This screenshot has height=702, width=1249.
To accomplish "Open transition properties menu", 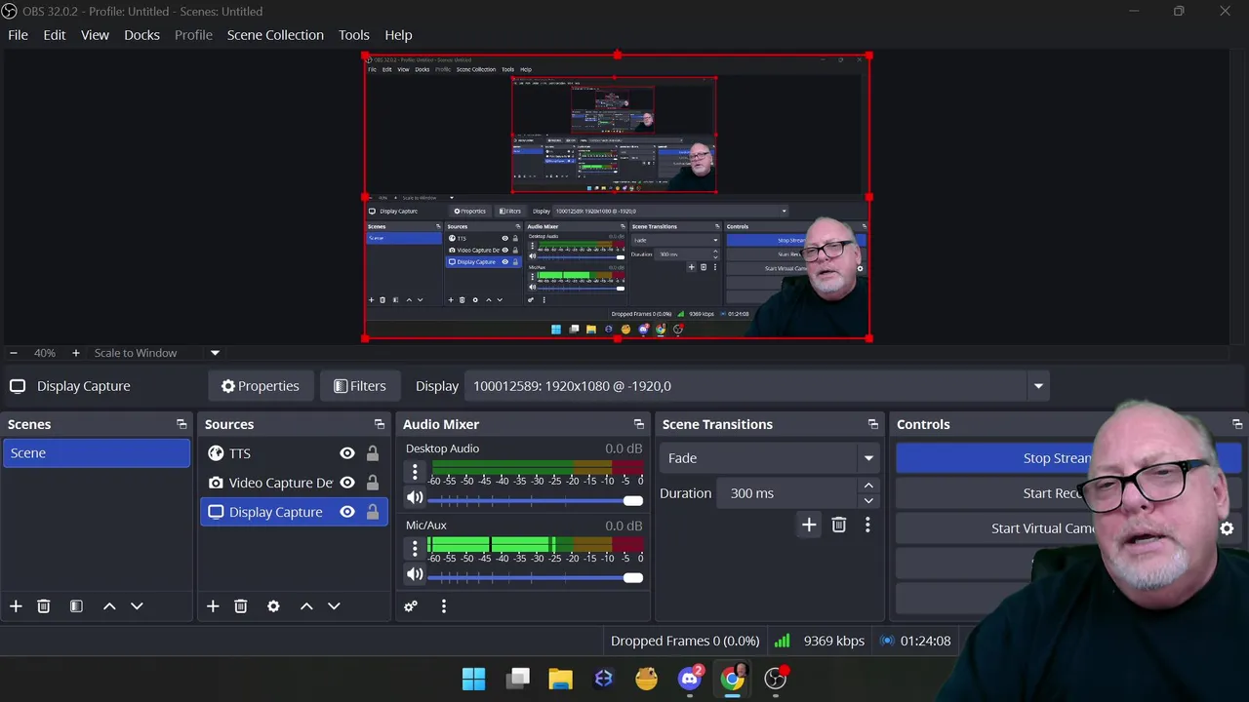I will (867, 526).
